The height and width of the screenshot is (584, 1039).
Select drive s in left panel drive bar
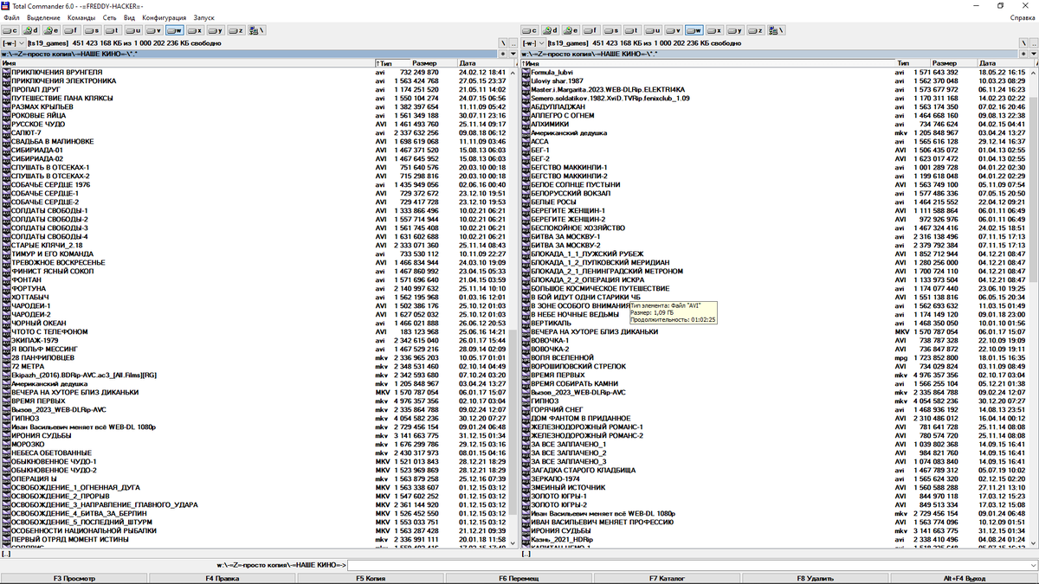tap(92, 30)
